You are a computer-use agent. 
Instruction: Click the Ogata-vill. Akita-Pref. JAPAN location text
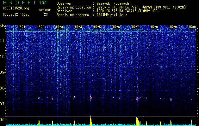tap(141, 7)
